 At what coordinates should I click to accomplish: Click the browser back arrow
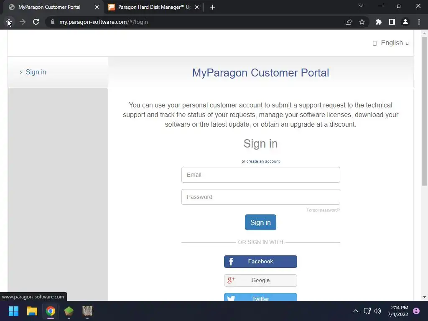(9, 22)
